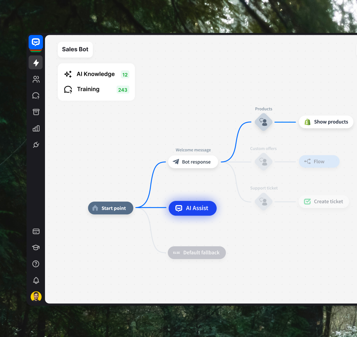Image resolution: width=357 pixels, height=337 pixels.
Task: Click the chat icon in AI Assist
Action: (179, 208)
